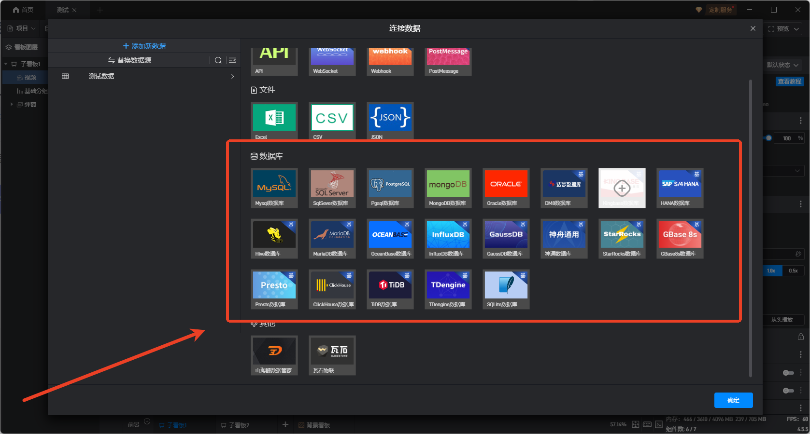Close the 连接数据 dialog
The height and width of the screenshot is (434, 810).
(x=753, y=28)
